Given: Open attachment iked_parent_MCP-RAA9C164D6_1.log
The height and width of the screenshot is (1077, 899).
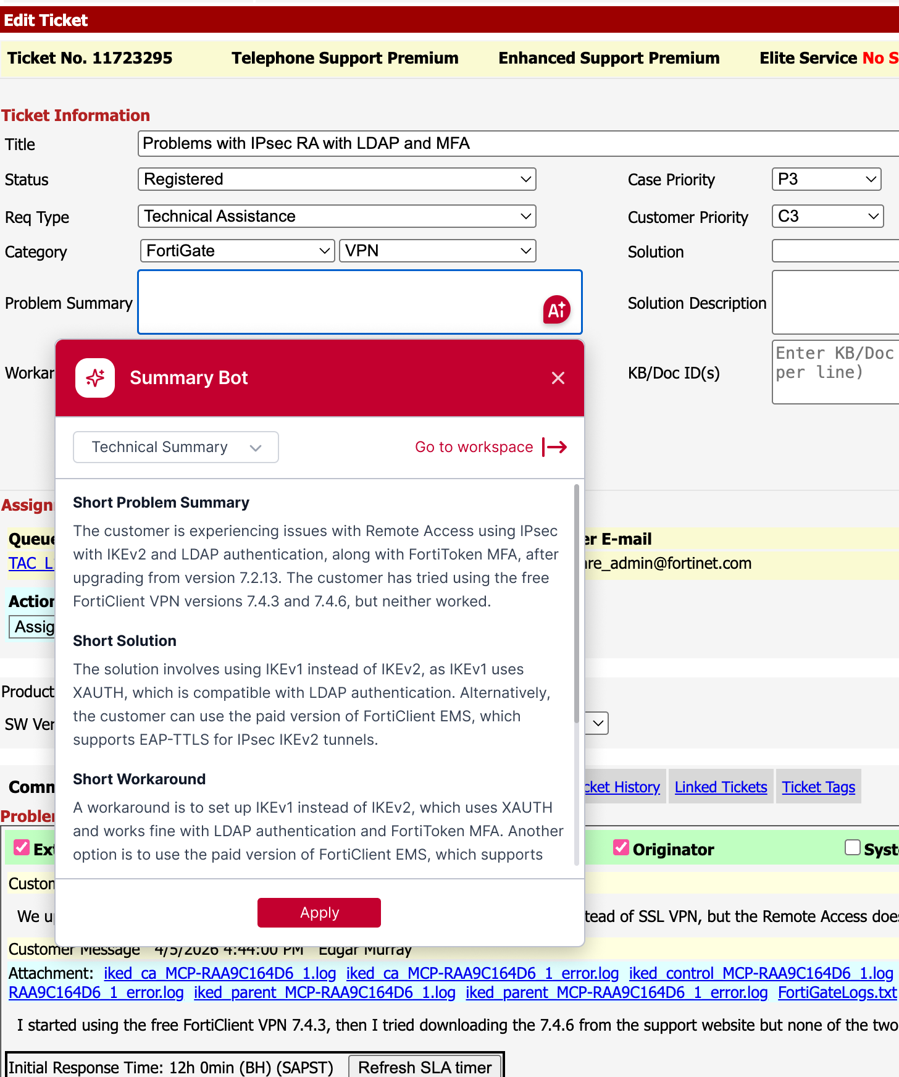Looking at the screenshot, I should click(x=324, y=992).
